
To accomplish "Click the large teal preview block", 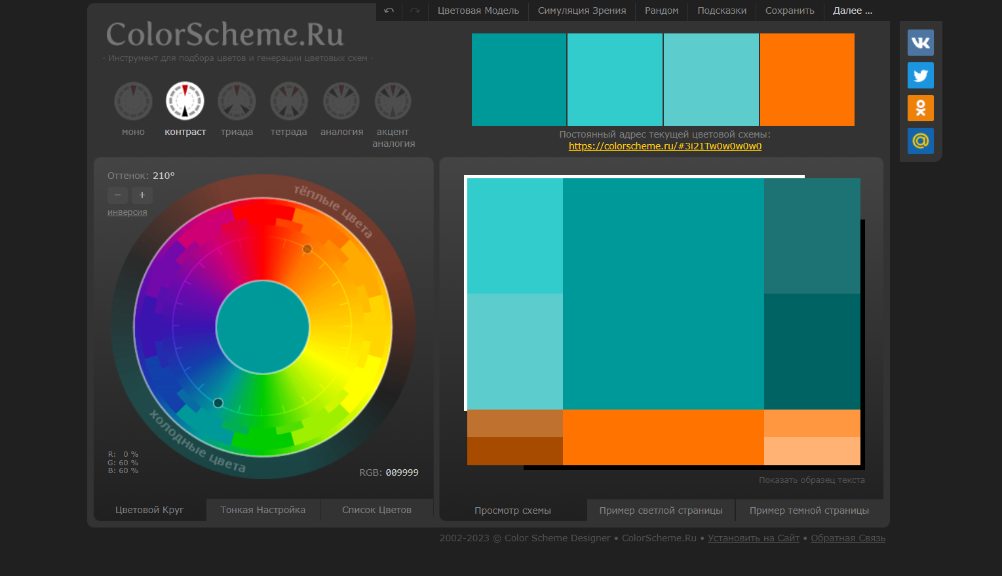I will (663, 294).
